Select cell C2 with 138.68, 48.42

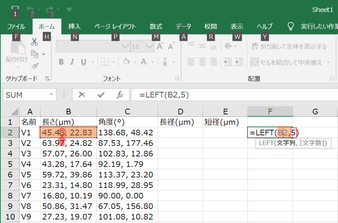coord(127,132)
